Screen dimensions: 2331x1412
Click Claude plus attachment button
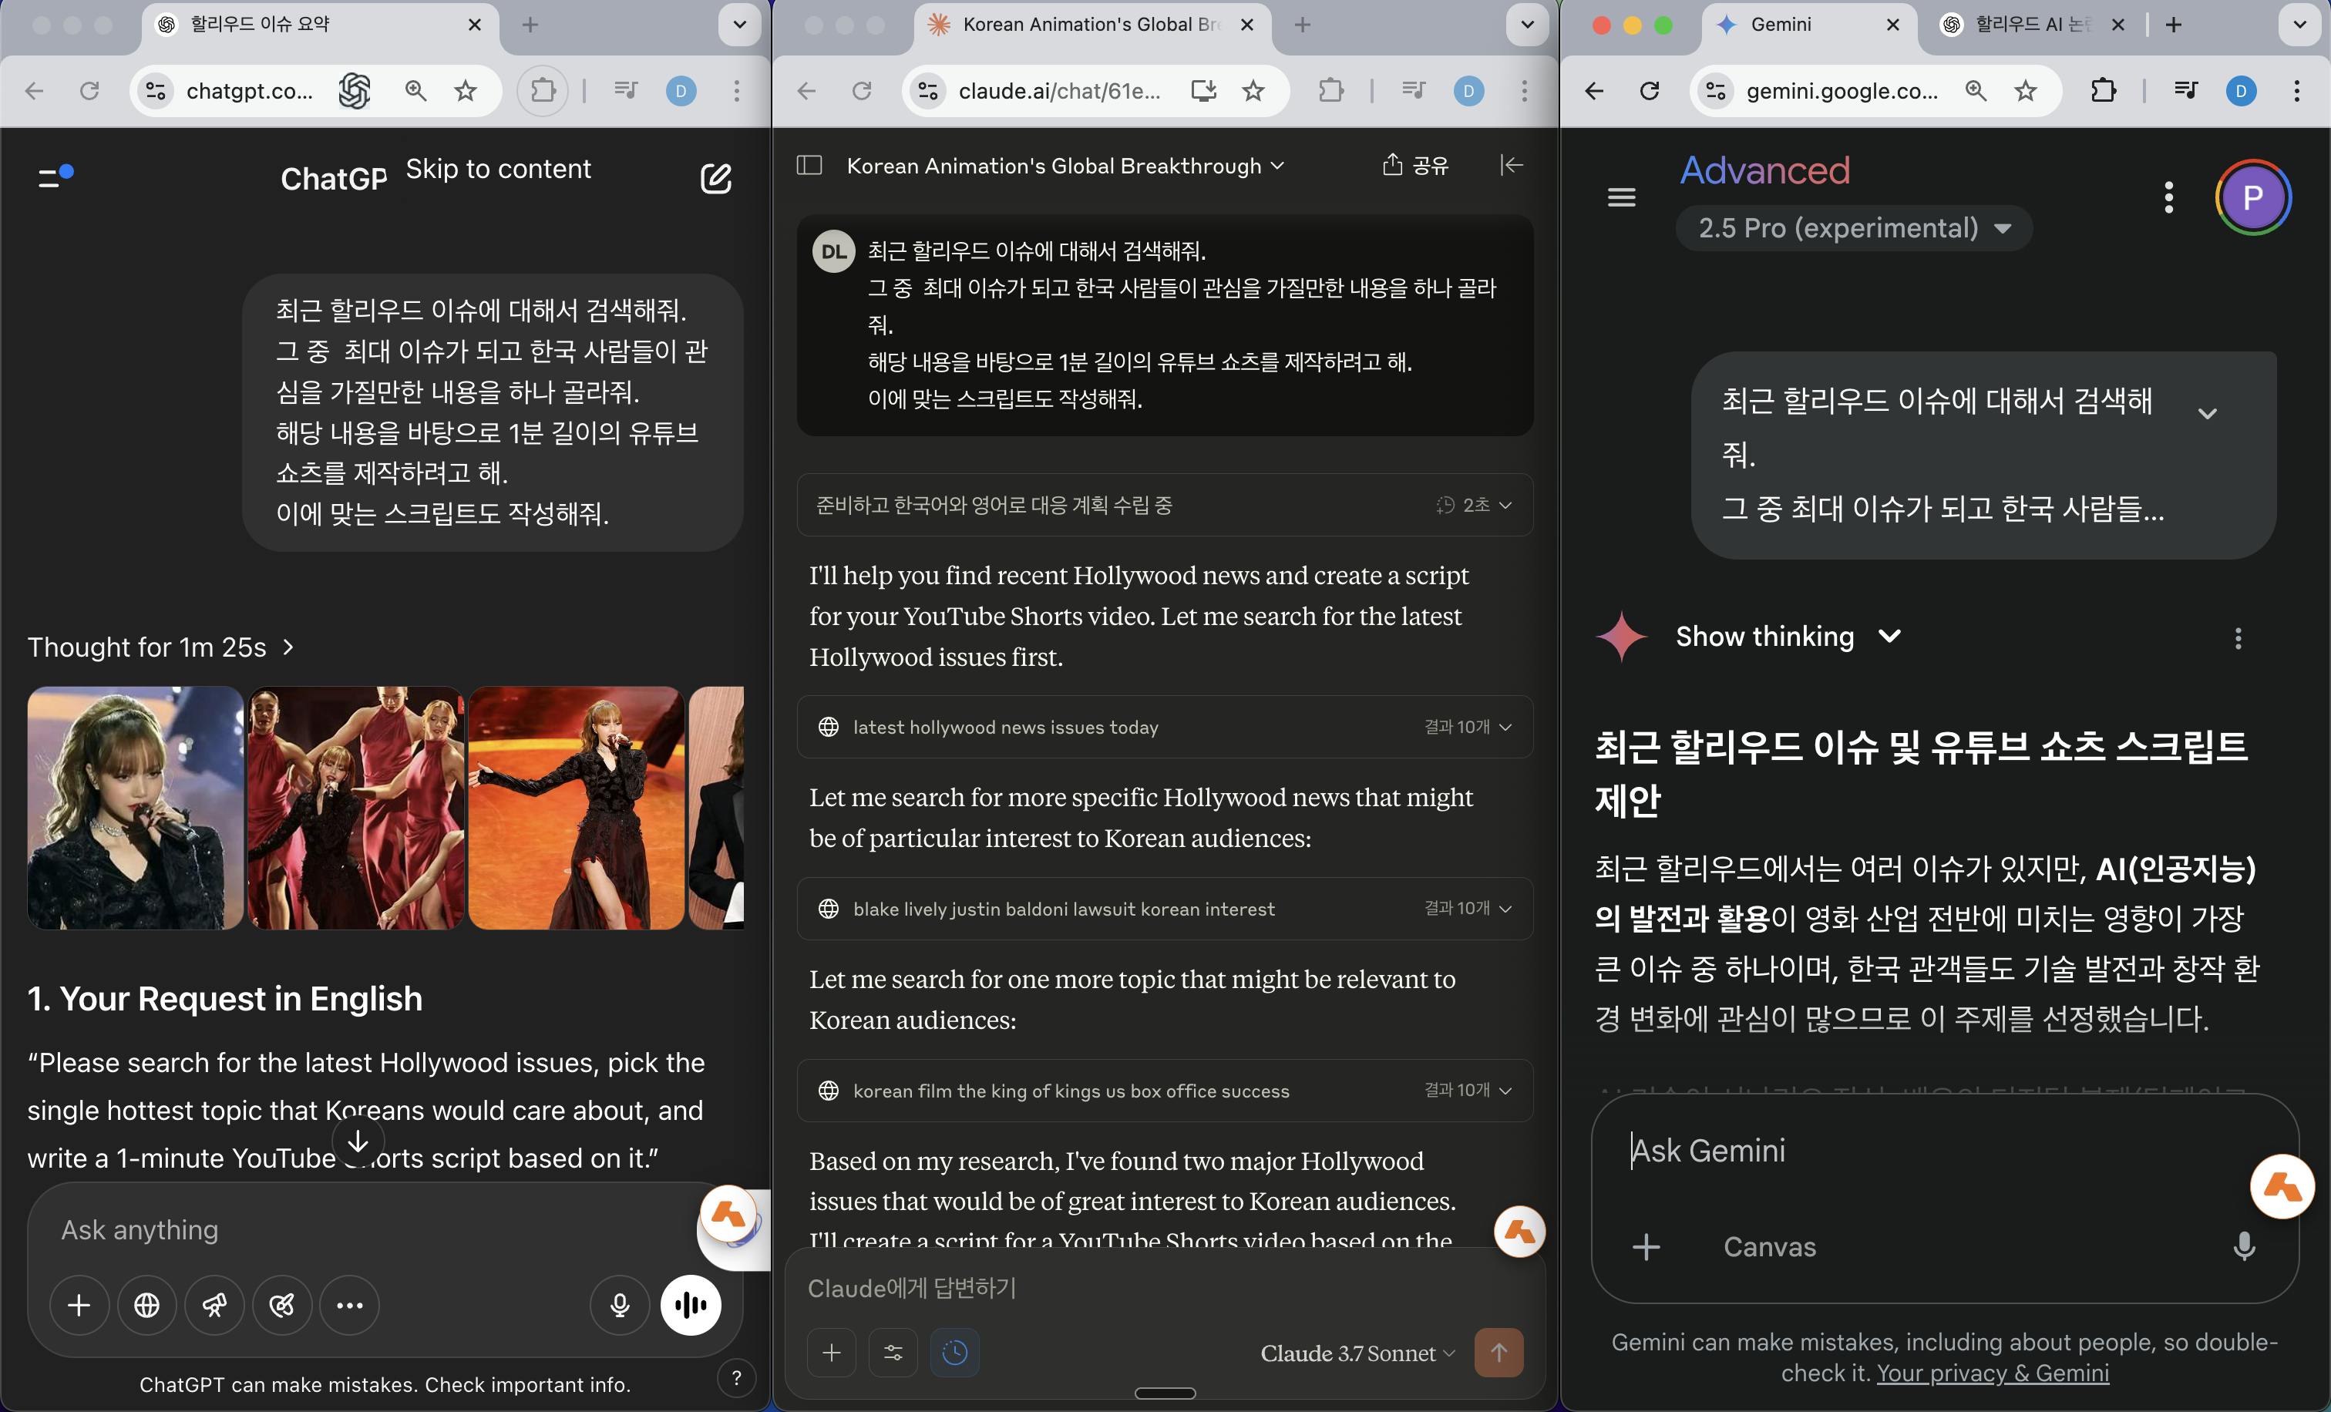832,1353
